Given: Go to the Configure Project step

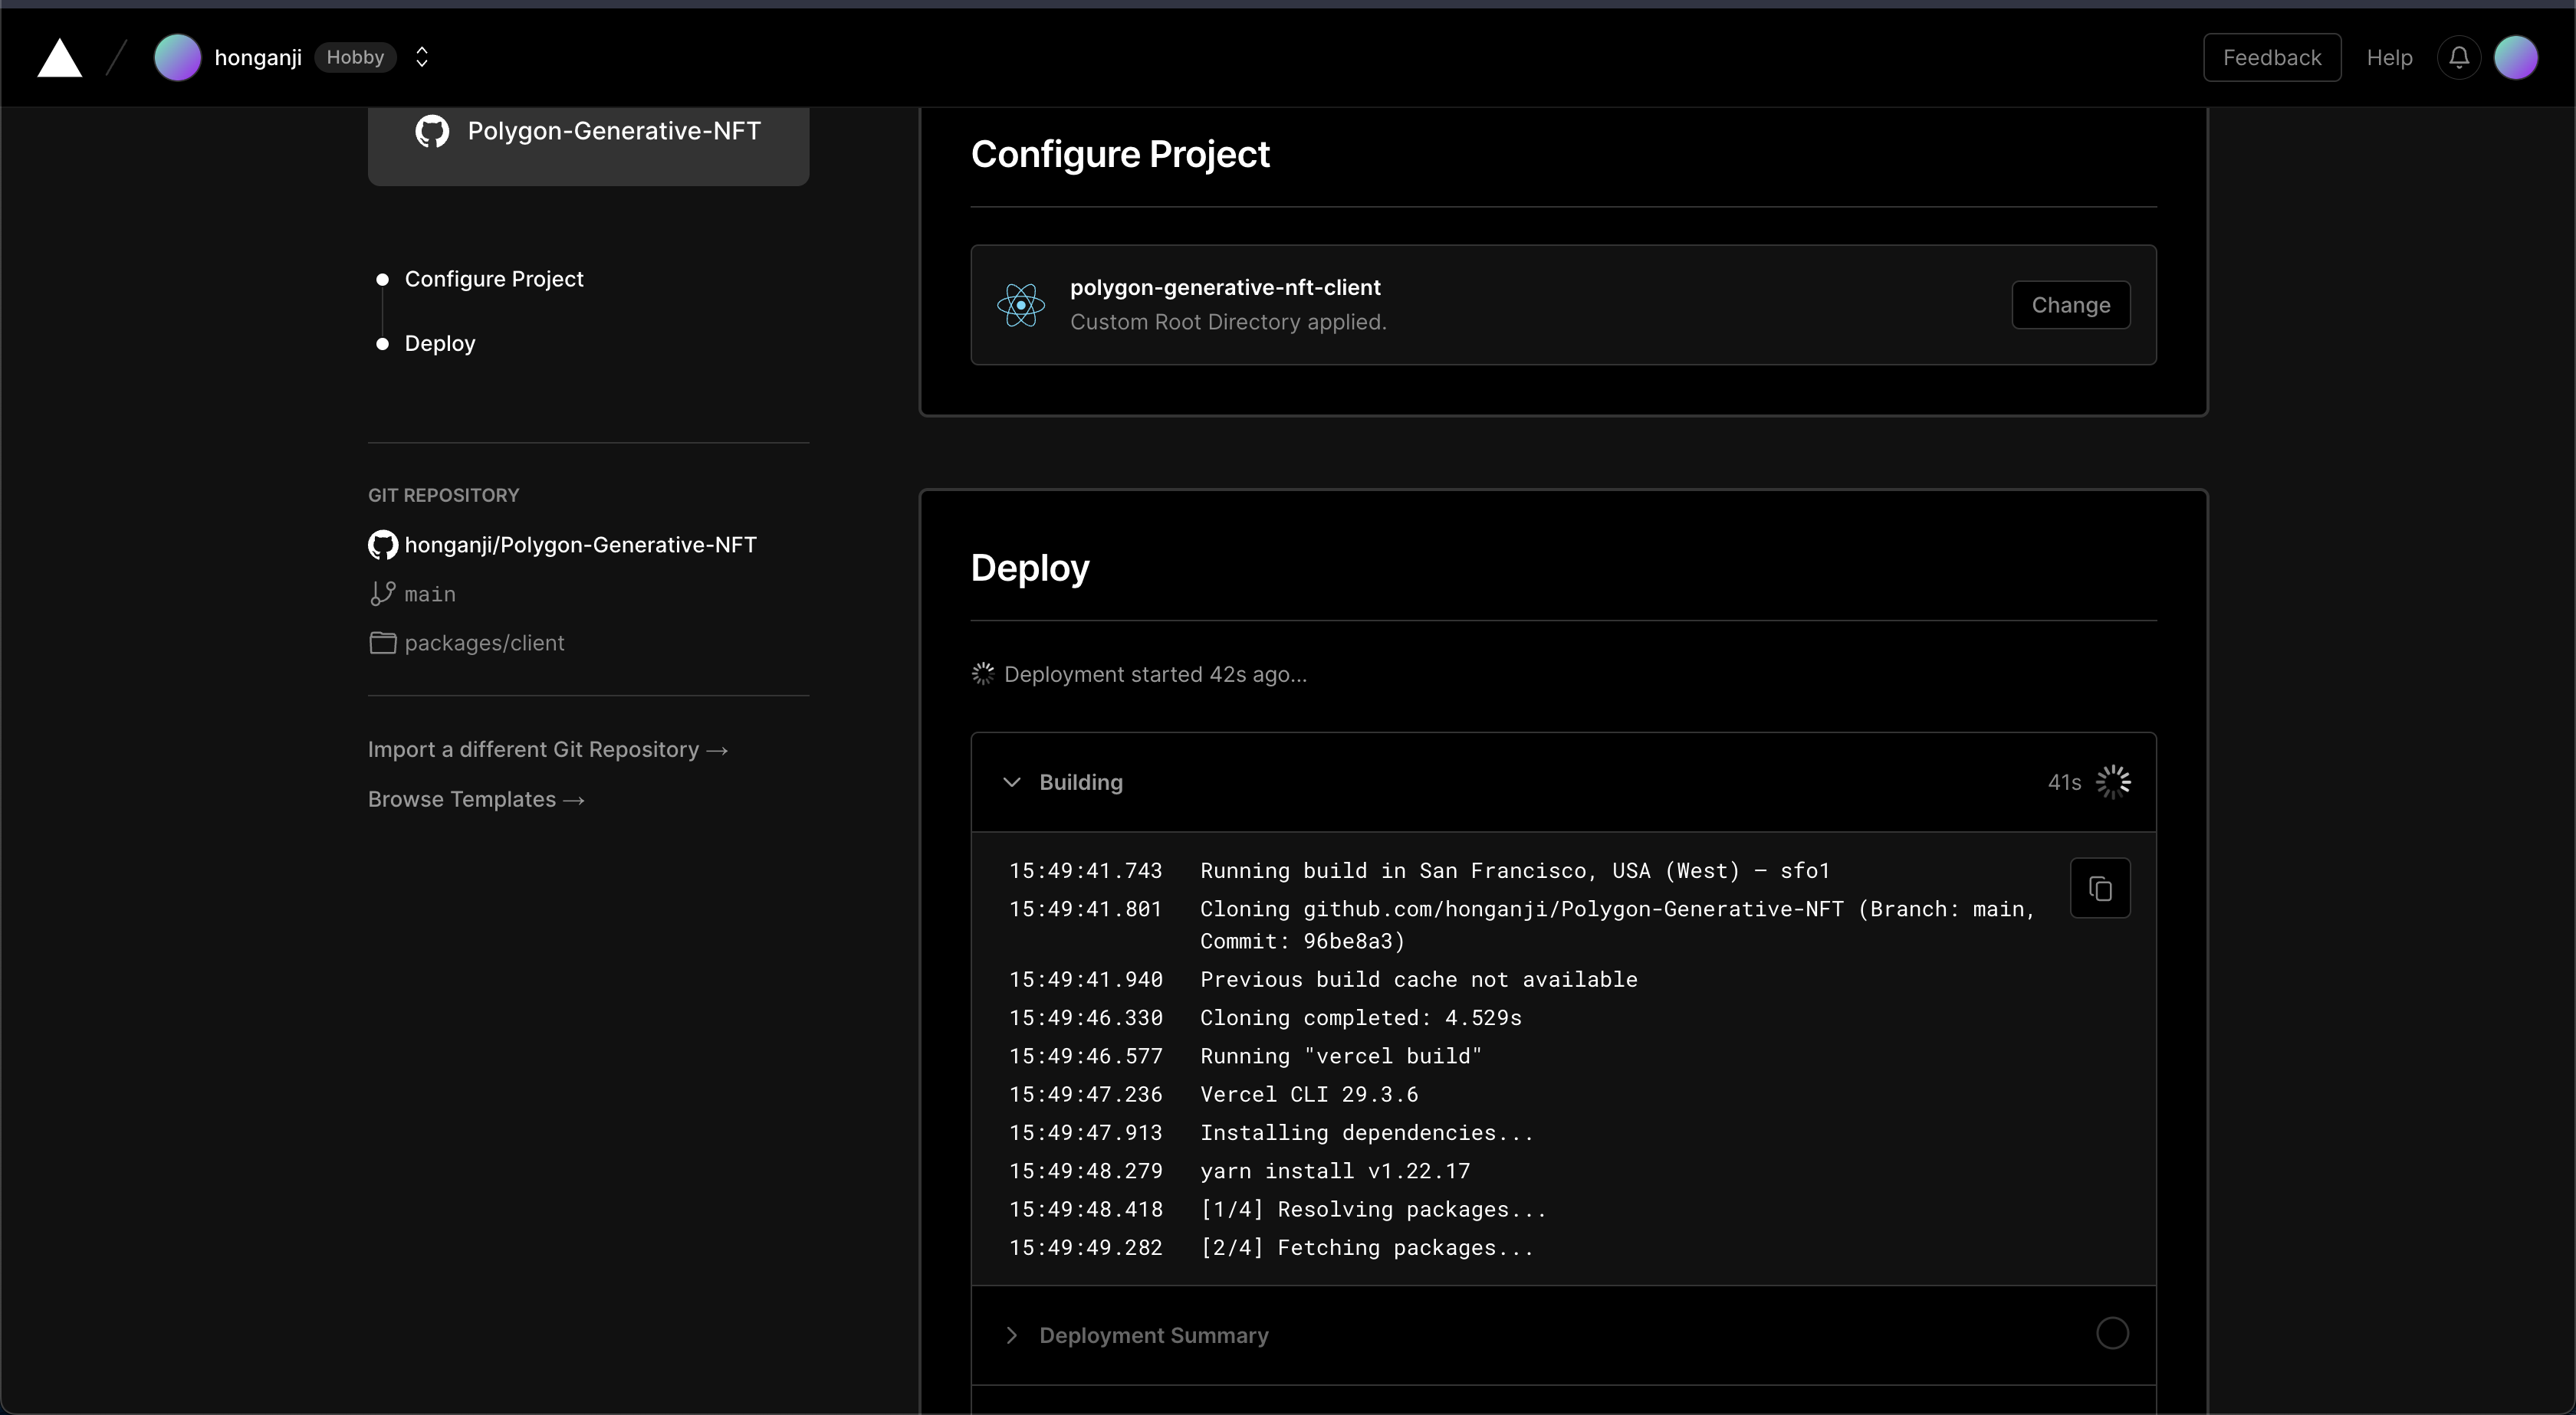Looking at the screenshot, I should 494,279.
